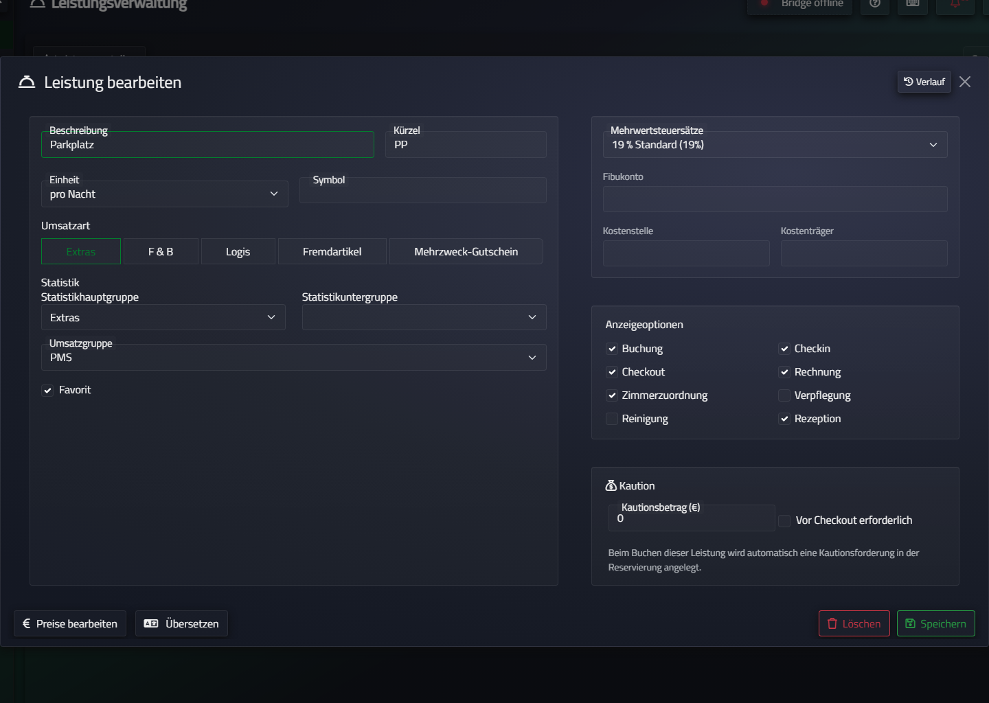Open the Verlauf history
The height and width of the screenshot is (703, 989).
[924, 82]
